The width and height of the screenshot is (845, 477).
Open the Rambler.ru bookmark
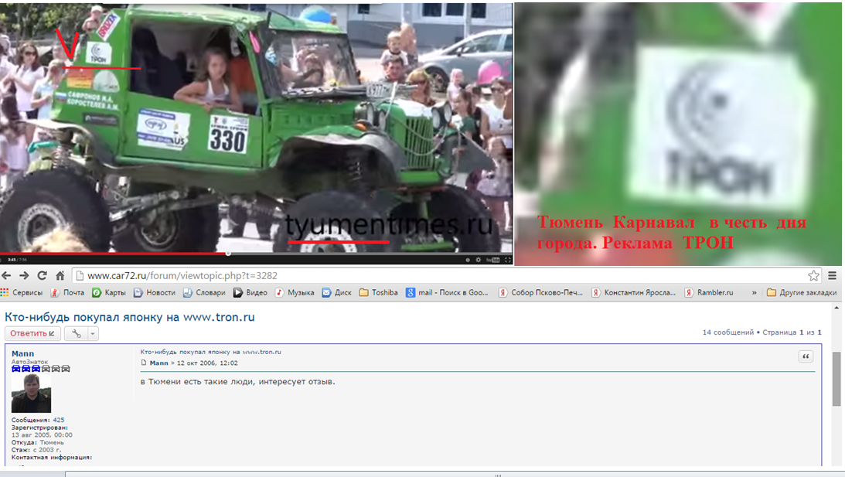coord(709,293)
